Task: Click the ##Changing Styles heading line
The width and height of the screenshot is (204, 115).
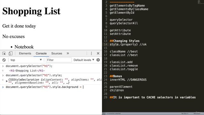Action: click(125, 41)
